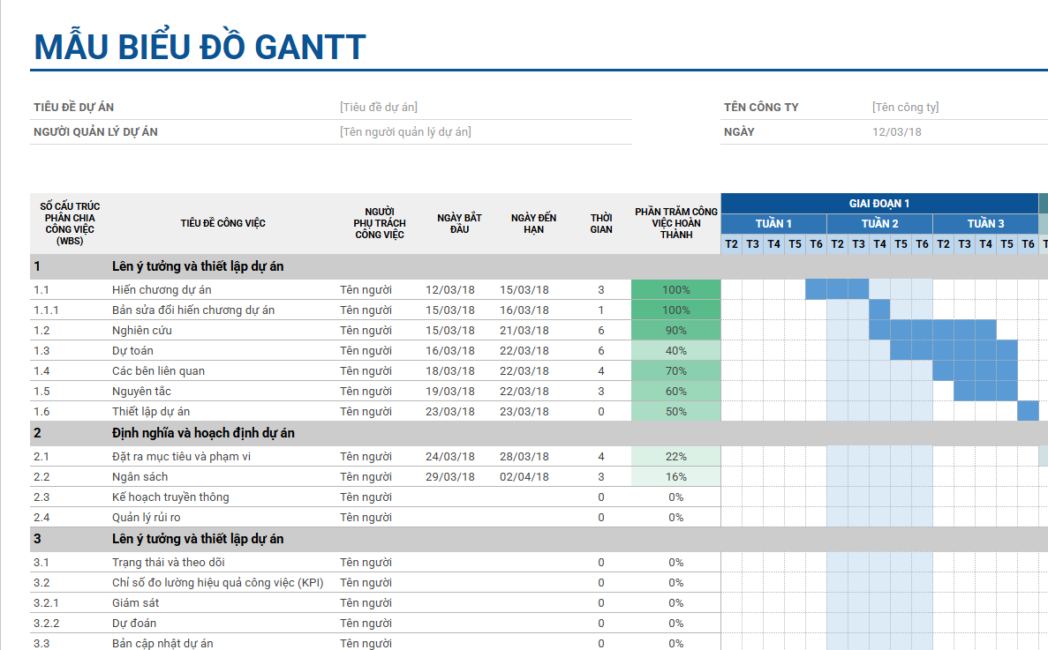The height and width of the screenshot is (650, 1048).
Task: Click the GIAI ĐOẠN 1 phase header
Action: [x=878, y=204]
